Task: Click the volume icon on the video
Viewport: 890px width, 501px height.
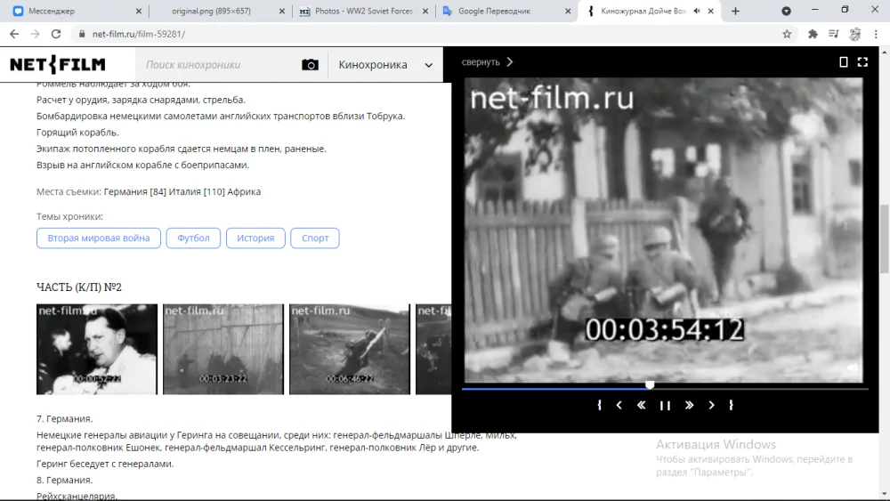Action: (x=853, y=368)
